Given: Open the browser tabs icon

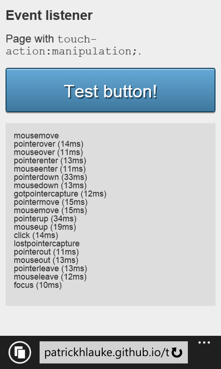Looking at the screenshot, I should coord(20,352).
